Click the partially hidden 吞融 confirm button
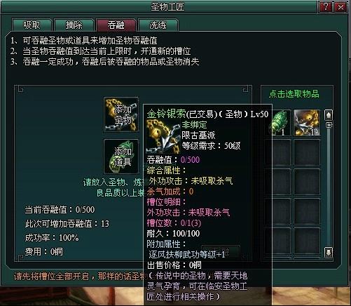 pyautogui.click(x=221, y=252)
